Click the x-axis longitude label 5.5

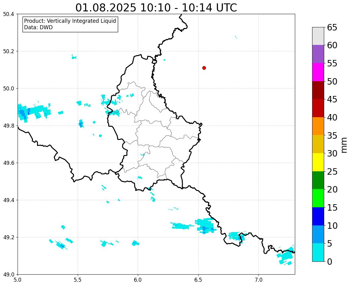78,280
